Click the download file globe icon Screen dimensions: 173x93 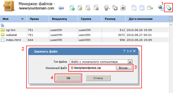161,8
